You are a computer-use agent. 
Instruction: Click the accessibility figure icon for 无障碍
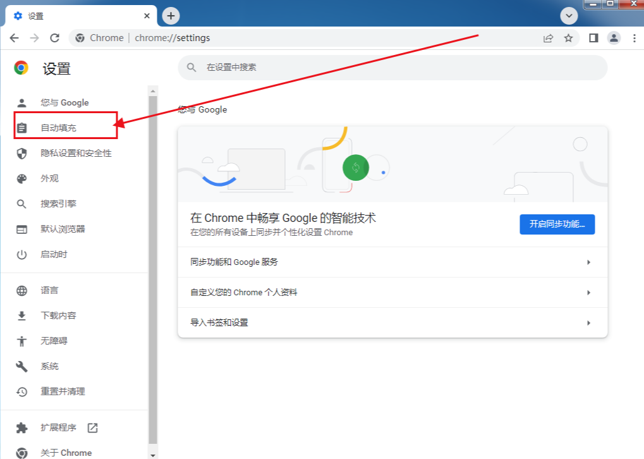(x=21, y=341)
